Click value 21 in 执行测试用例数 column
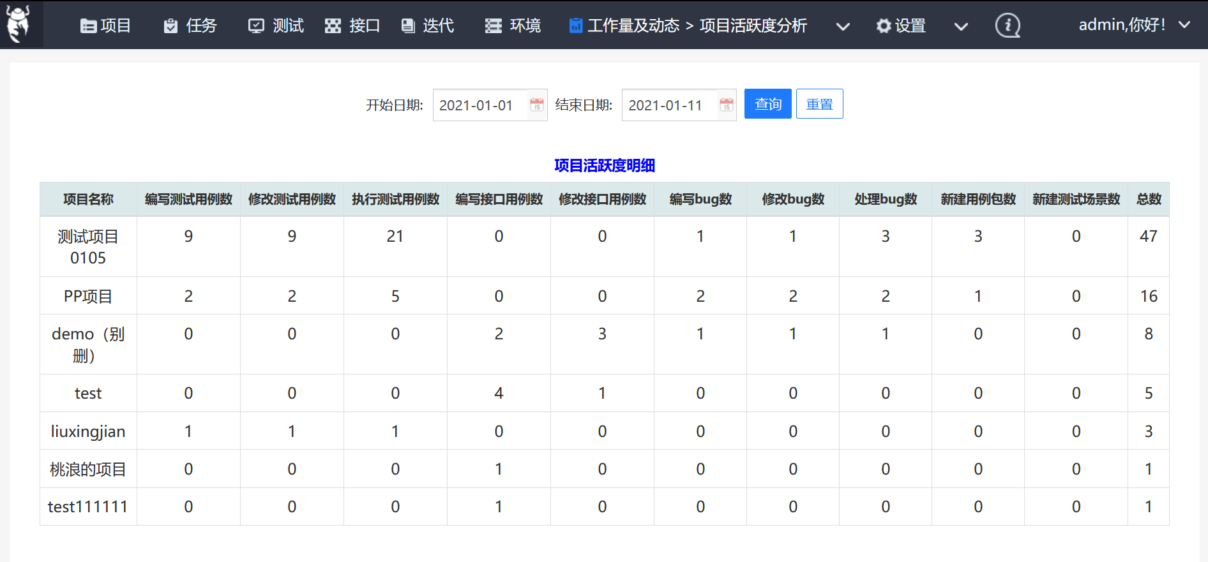The image size is (1208, 562). coord(395,236)
